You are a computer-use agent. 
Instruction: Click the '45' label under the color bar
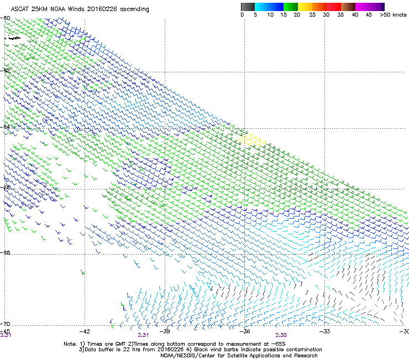click(x=369, y=14)
